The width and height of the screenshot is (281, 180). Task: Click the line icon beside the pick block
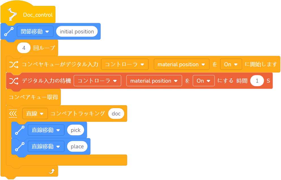point(20,130)
